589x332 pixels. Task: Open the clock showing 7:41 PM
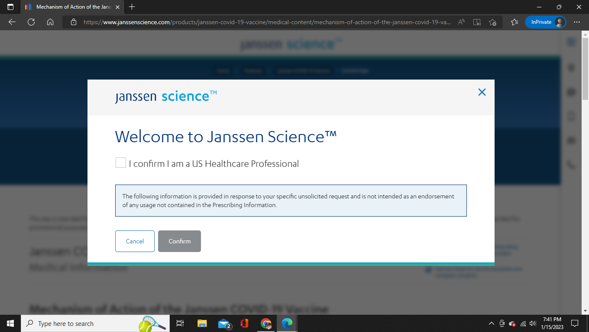click(x=551, y=323)
